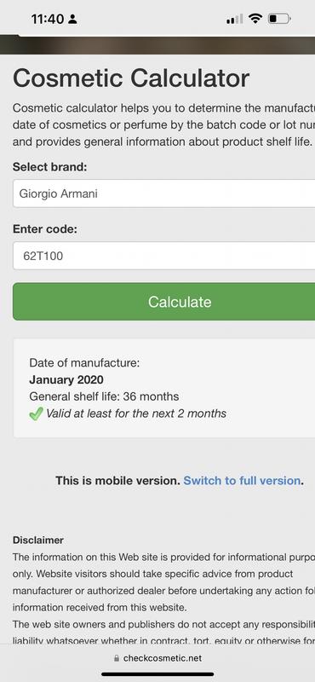Tap the Select brand label
Viewport: 315px width, 682px height.
[50, 167]
